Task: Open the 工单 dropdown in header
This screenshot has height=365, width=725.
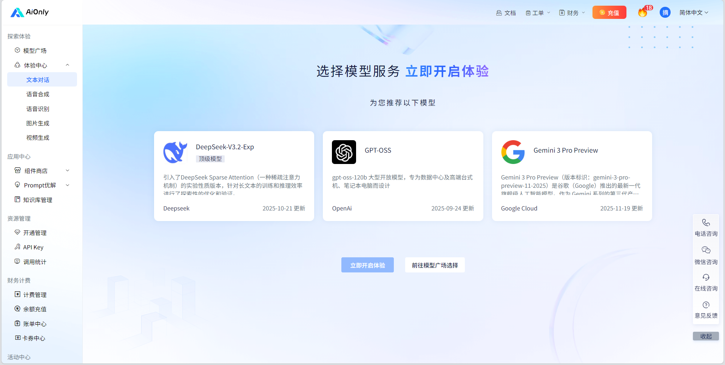Action: [538, 13]
